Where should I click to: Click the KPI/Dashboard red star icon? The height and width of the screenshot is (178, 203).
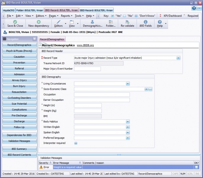160,16
